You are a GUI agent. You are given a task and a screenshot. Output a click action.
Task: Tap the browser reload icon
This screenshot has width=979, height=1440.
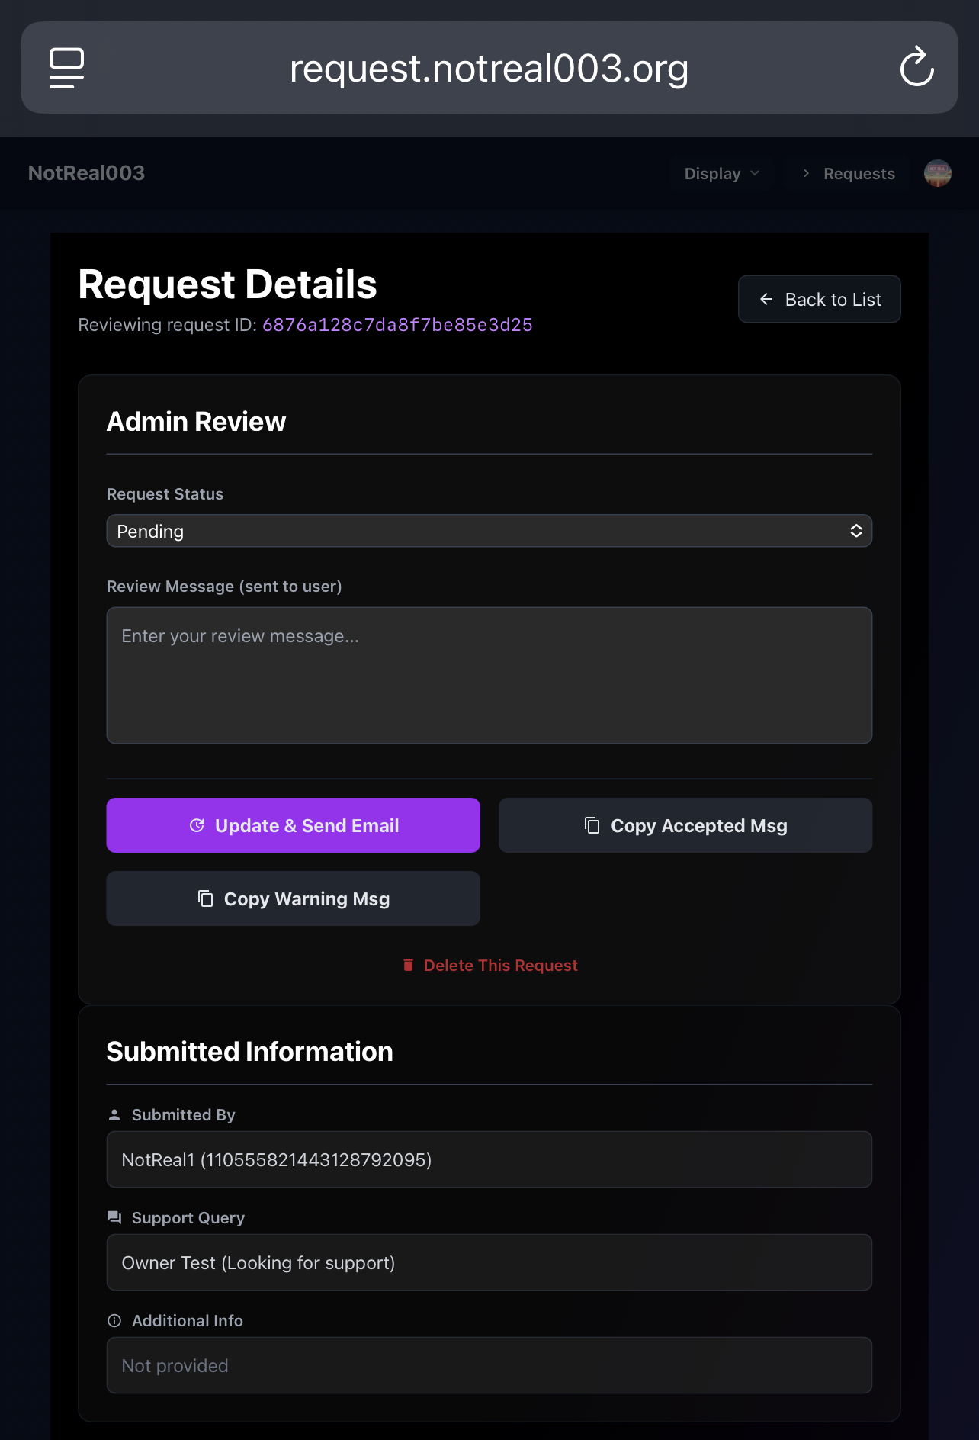pyautogui.click(x=916, y=67)
